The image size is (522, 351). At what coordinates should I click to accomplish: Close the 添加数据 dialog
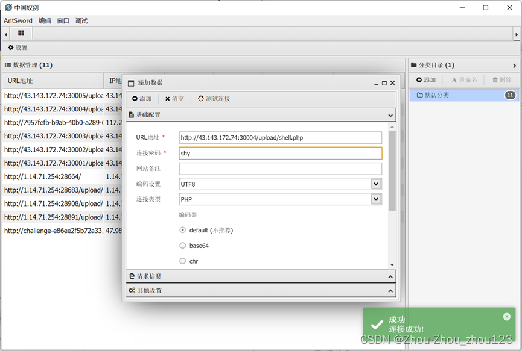392,83
